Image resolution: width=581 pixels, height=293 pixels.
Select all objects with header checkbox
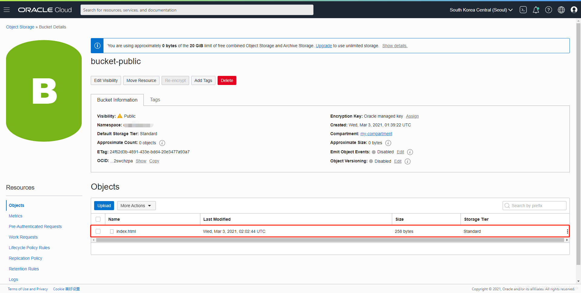[98, 219]
